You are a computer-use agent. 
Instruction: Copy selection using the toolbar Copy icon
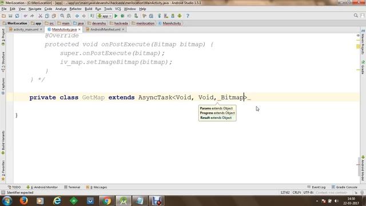click(47, 16)
